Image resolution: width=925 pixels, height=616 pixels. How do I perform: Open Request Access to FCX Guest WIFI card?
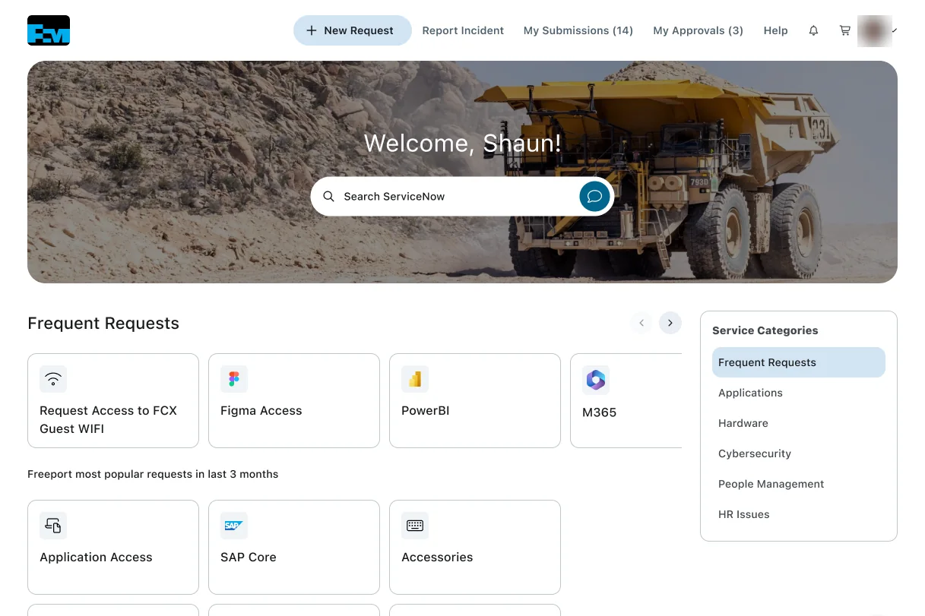[x=113, y=400]
